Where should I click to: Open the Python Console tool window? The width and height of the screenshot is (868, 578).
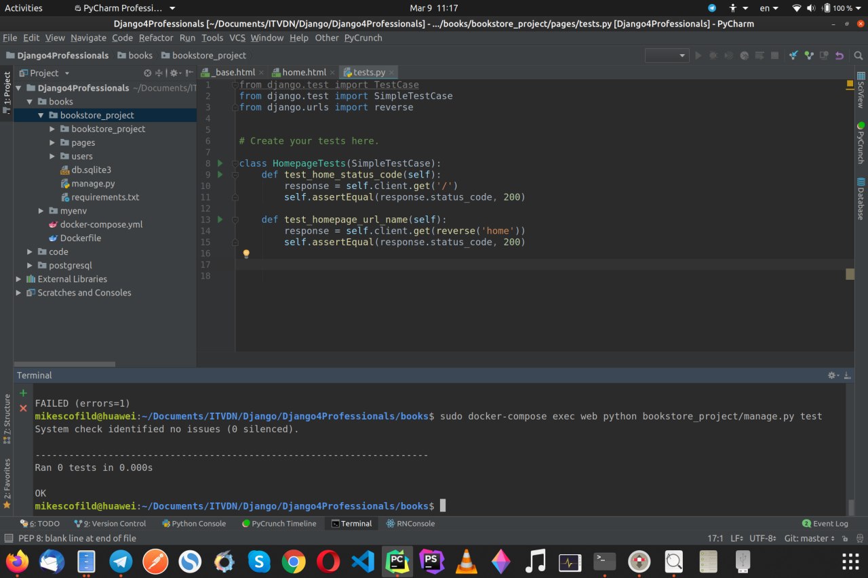[x=194, y=524]
